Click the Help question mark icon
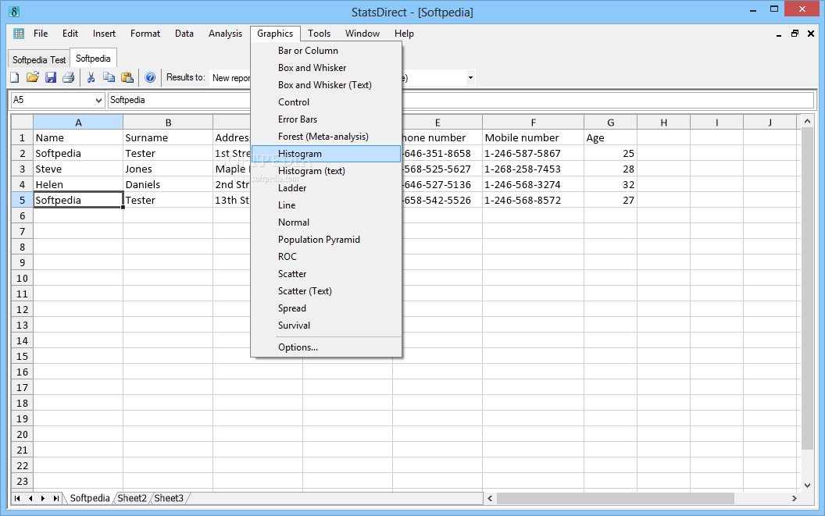Image resolution: width=825 pixels, height=516 pixels. click(150, 78)
